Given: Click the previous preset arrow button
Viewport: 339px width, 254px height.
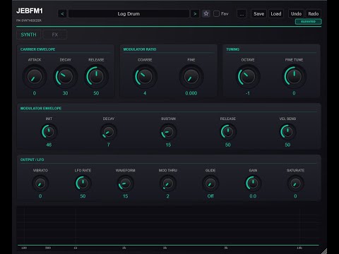Looking at the screenshot, I should (62, 14).
